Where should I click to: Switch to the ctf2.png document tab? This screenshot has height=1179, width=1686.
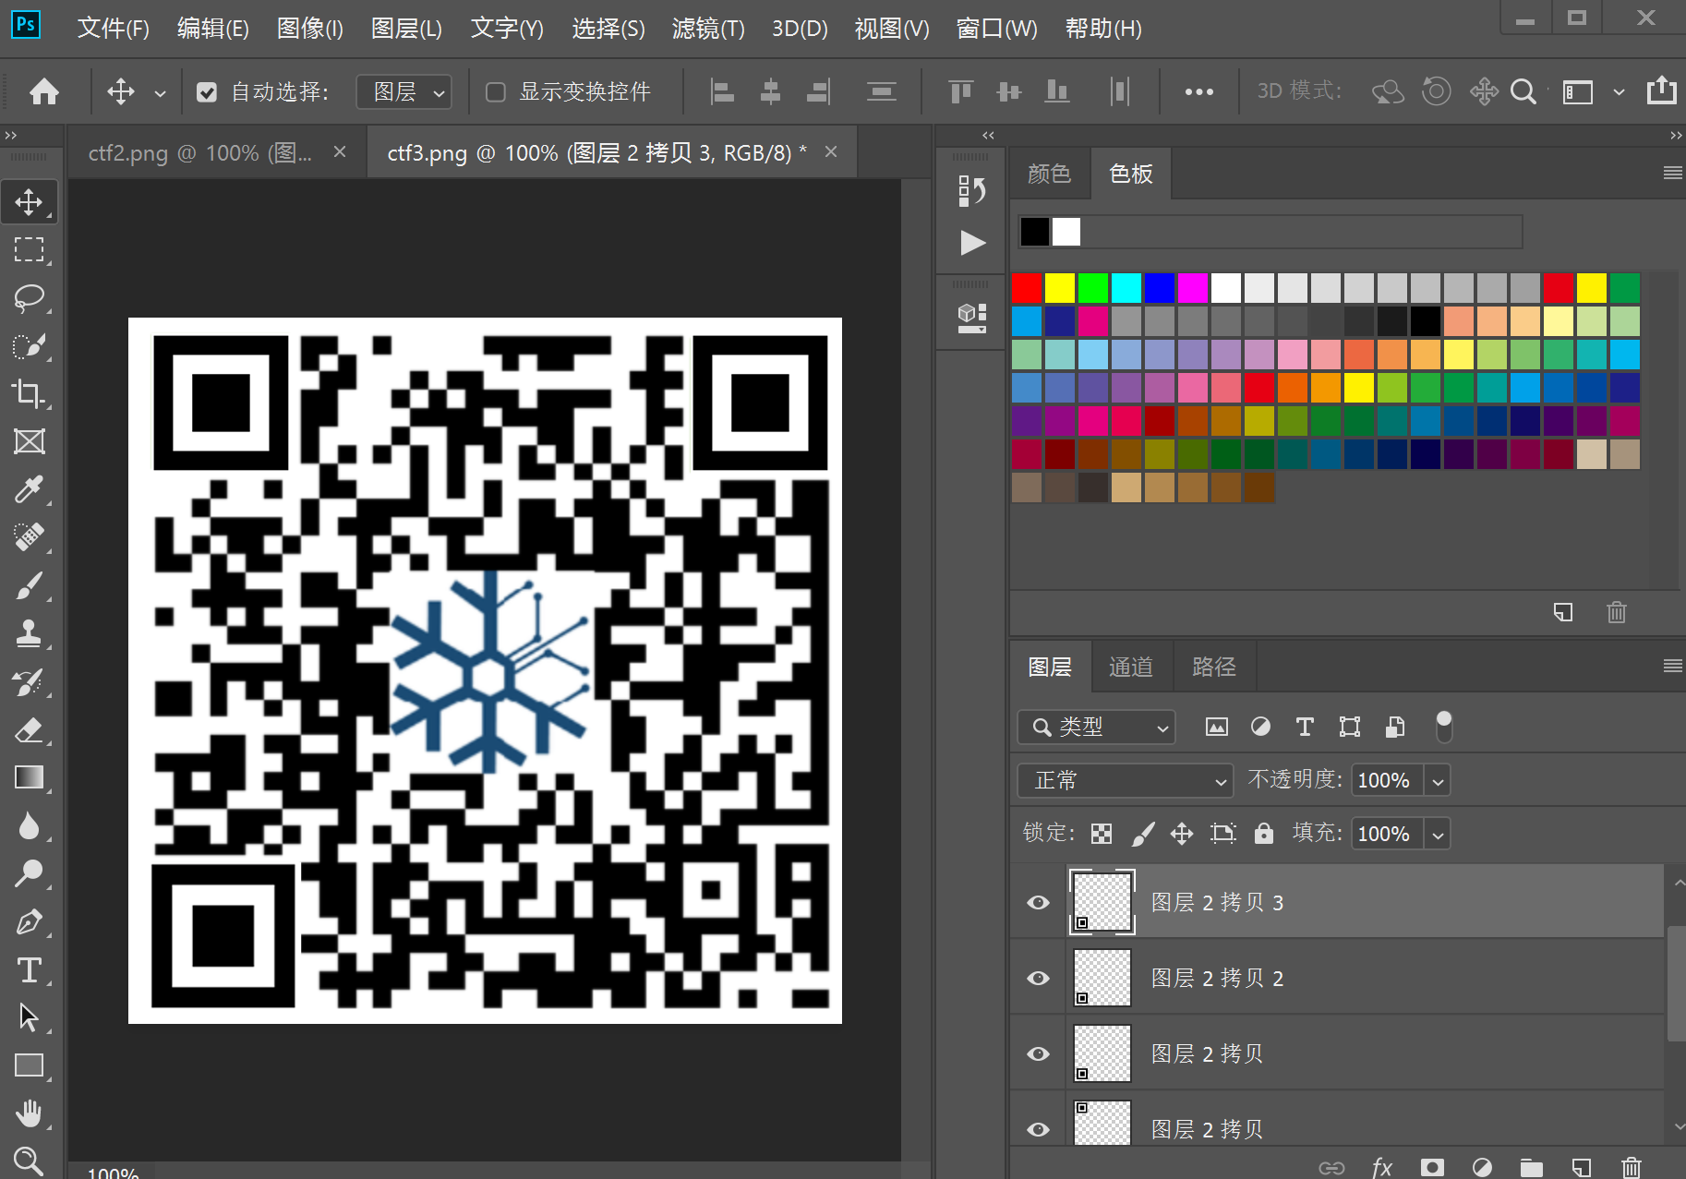(199, 153)
